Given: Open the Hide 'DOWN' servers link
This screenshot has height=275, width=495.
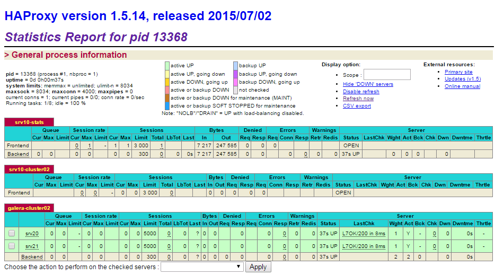Looking at the screenshot, I should 368,84.
